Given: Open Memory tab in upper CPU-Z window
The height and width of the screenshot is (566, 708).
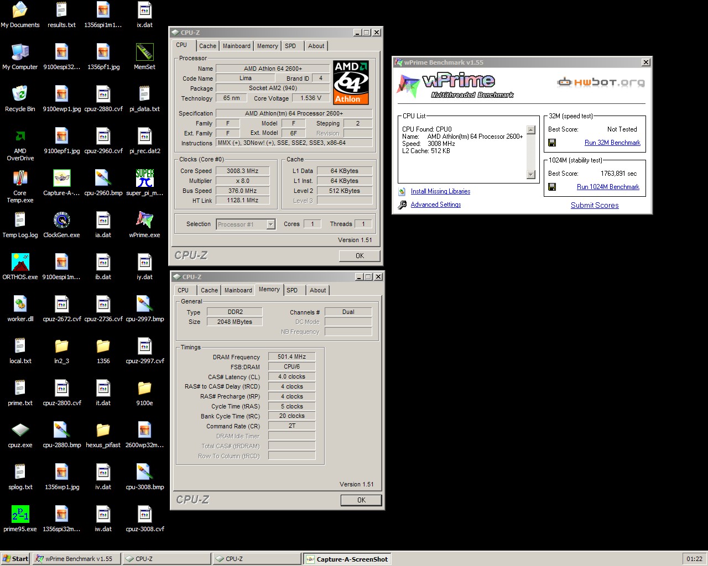Looking at the screenshot, I should 267,46.
